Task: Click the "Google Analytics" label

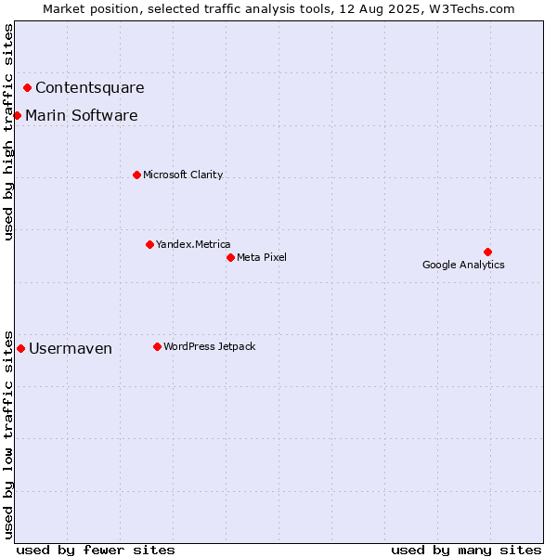Action: tap(463, 265)
